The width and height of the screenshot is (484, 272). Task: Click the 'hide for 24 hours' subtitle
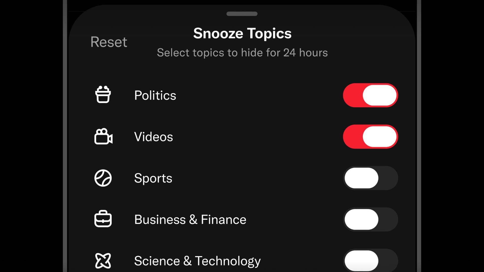click(242, 53)
